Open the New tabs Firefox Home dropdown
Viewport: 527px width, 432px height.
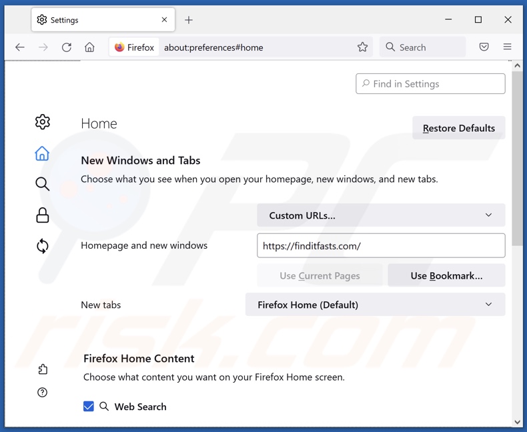375,305
